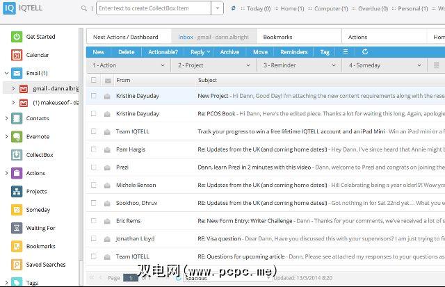Click the sidebar vertical scrollbar

[x=81, y=156]
